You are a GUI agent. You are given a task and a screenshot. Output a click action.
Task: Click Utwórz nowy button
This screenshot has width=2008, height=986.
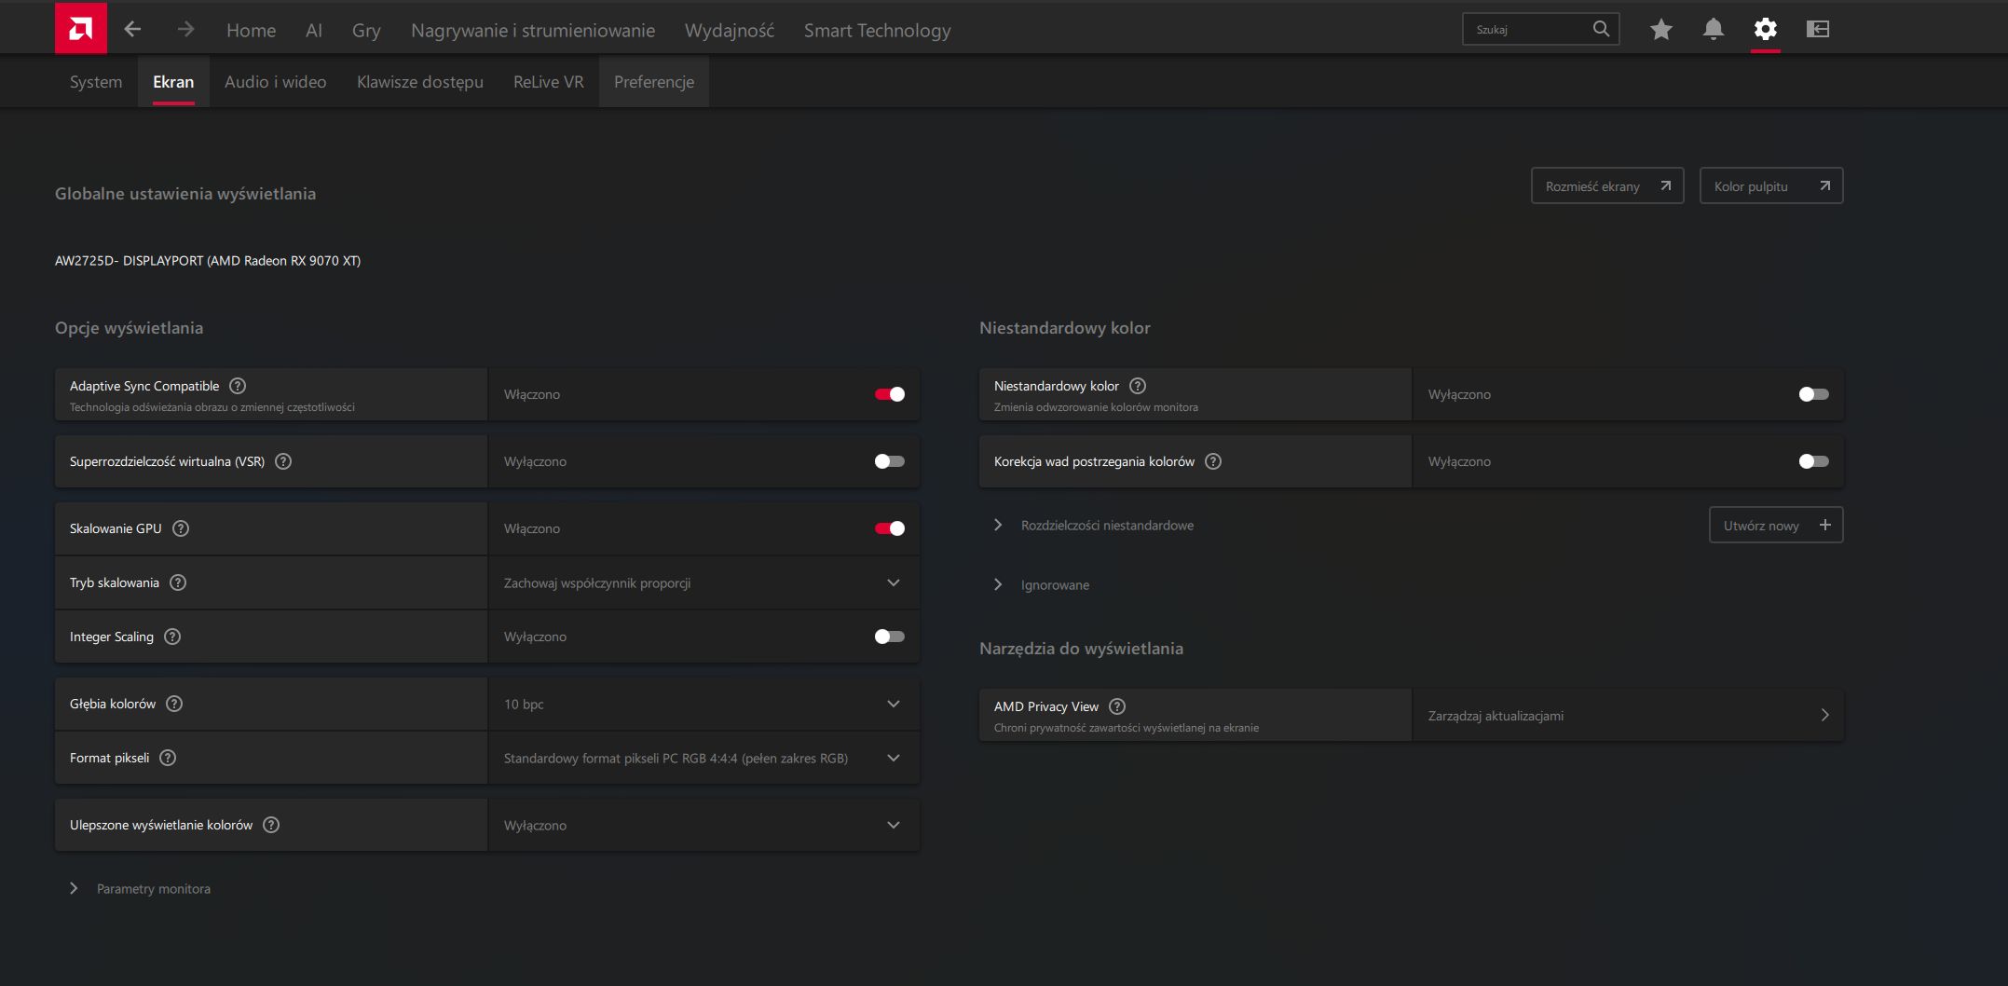(1776, 526)
